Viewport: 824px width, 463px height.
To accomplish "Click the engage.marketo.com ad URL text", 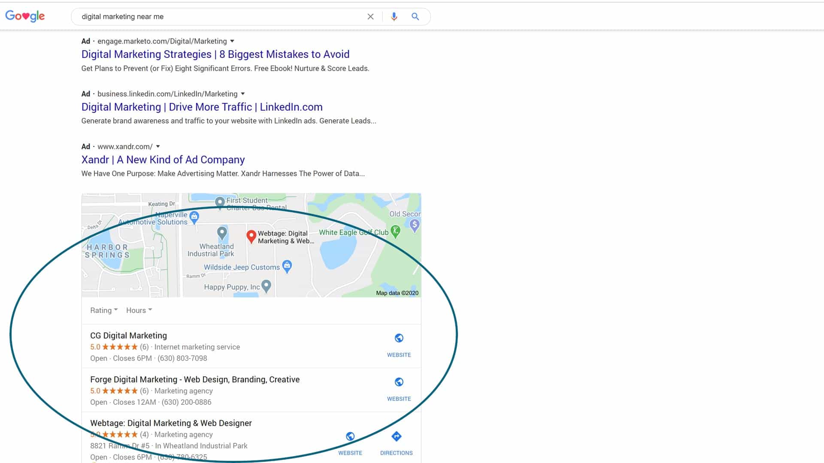I will 162,41.
